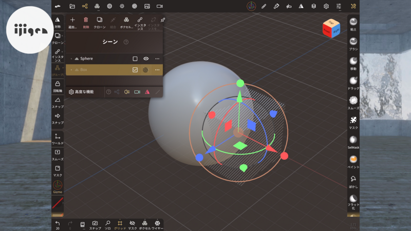
Task: Open the Voxel (ボクセル) option in bottom bar
Action: tap(145, 225)
